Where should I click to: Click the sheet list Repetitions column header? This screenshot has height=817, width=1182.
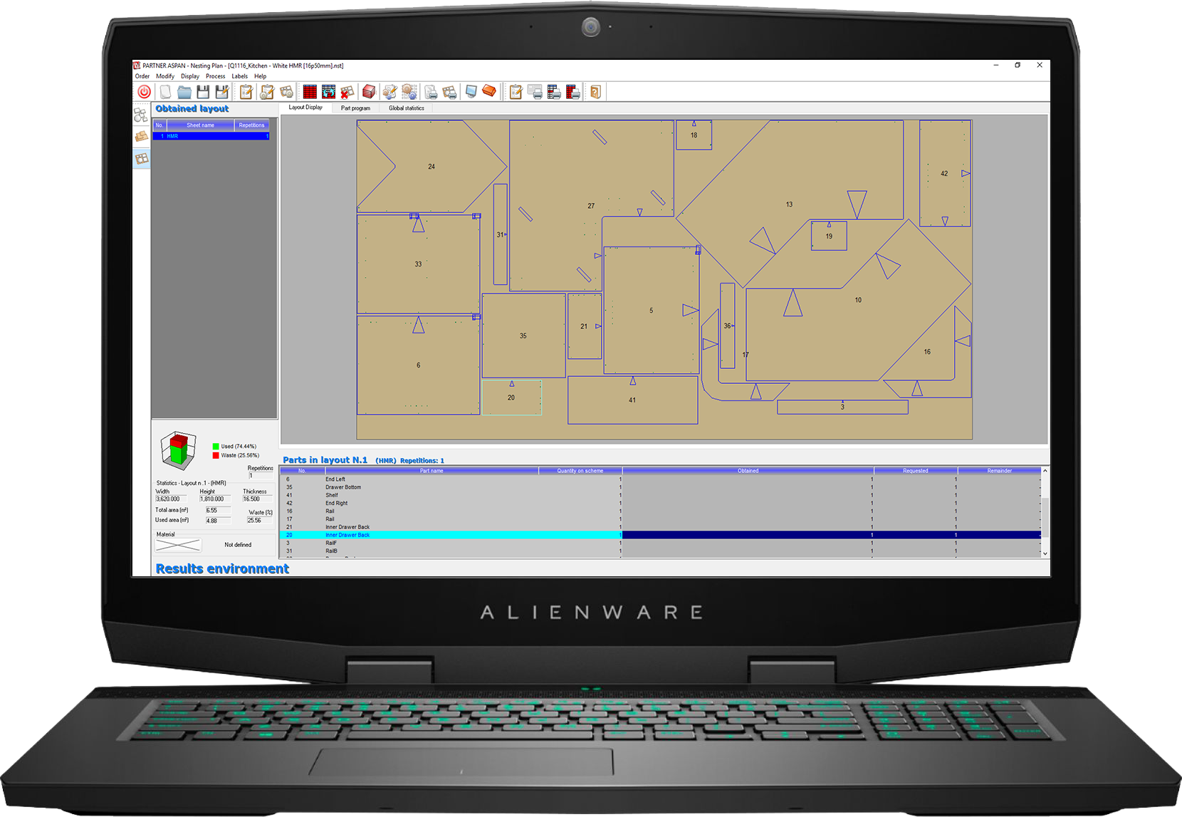click(251, 125)
